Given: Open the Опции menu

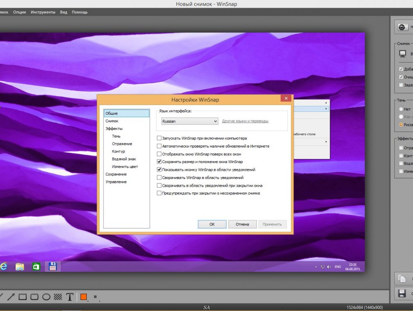Looking at the screenshot, I should [x=20, y=12].
